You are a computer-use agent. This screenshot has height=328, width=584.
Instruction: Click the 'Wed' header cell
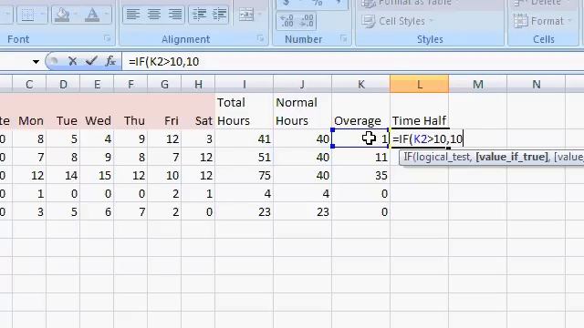point(97,120)
